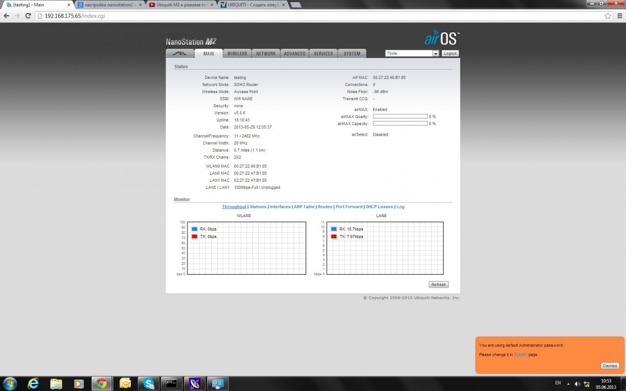626x391 pixels.
Task: View the ARP Table link
Action: pos(304,207)
